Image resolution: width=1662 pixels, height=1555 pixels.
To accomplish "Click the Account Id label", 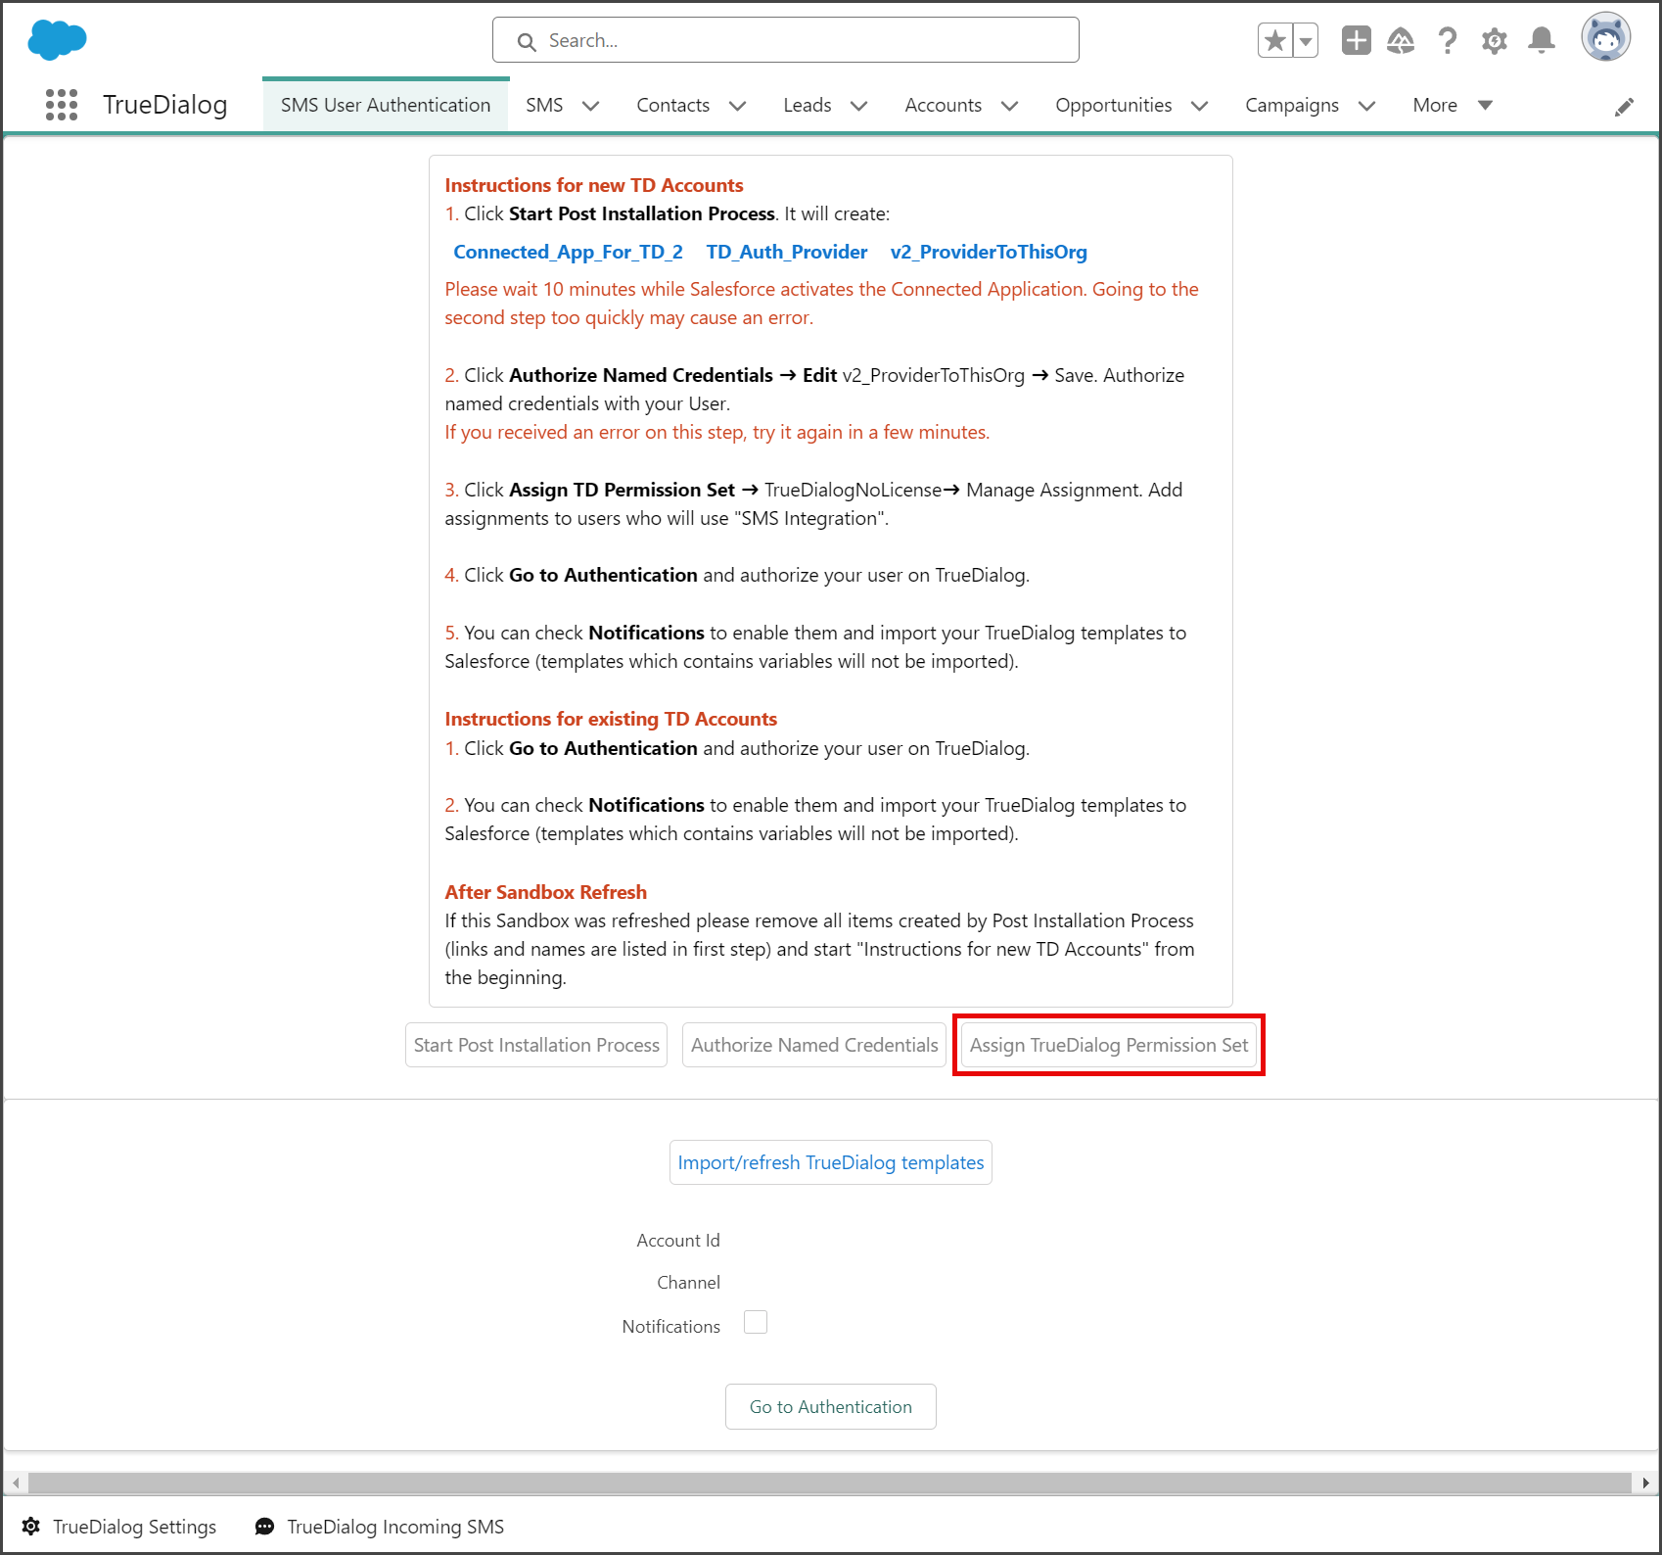I will click(x=678, y=1241).
